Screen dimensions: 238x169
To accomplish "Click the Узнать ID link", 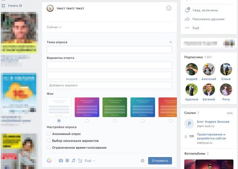I will pyautogui.click(x=15, y=6).
